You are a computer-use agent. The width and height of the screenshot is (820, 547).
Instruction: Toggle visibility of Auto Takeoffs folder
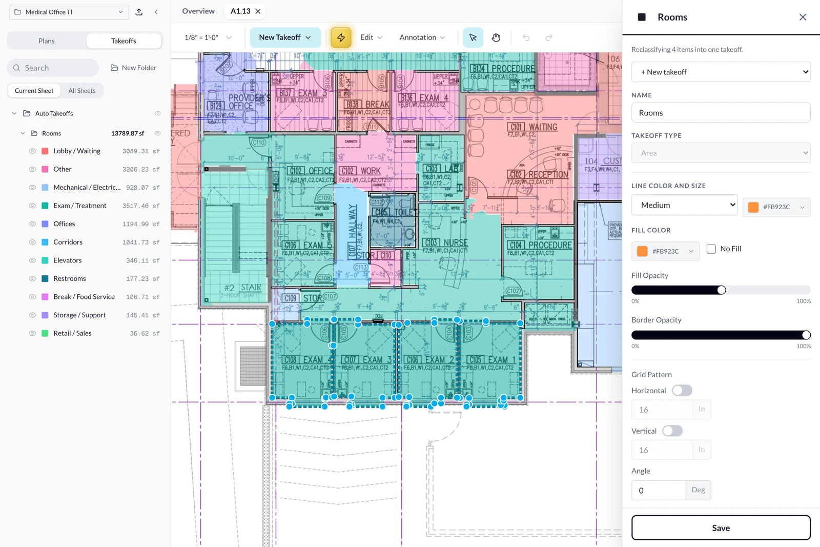pos(158,113)
